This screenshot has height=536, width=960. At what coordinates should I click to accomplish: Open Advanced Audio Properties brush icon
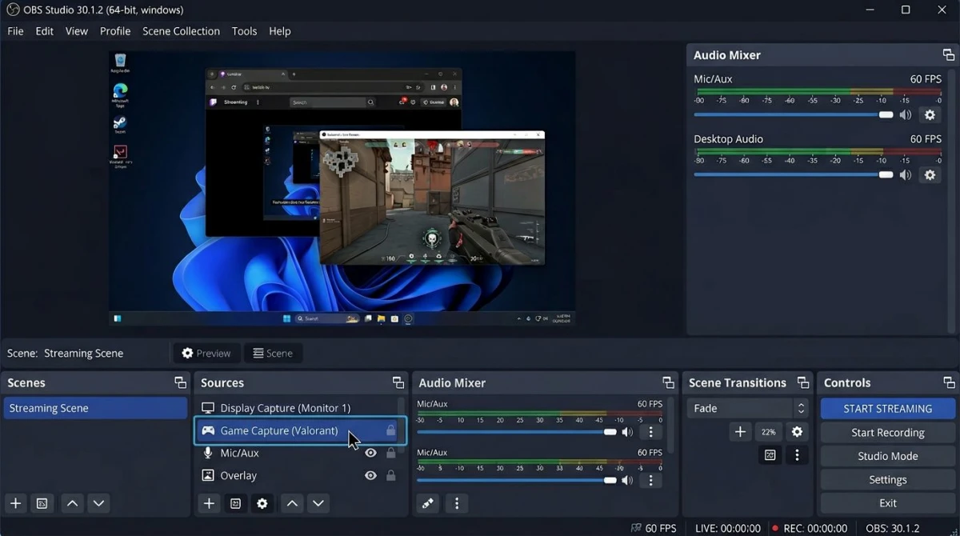tap(428, 503)
